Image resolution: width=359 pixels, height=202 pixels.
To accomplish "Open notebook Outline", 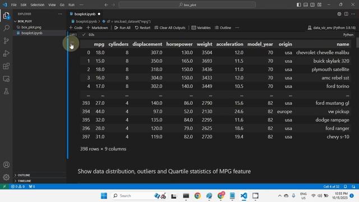I will [223, 27].
